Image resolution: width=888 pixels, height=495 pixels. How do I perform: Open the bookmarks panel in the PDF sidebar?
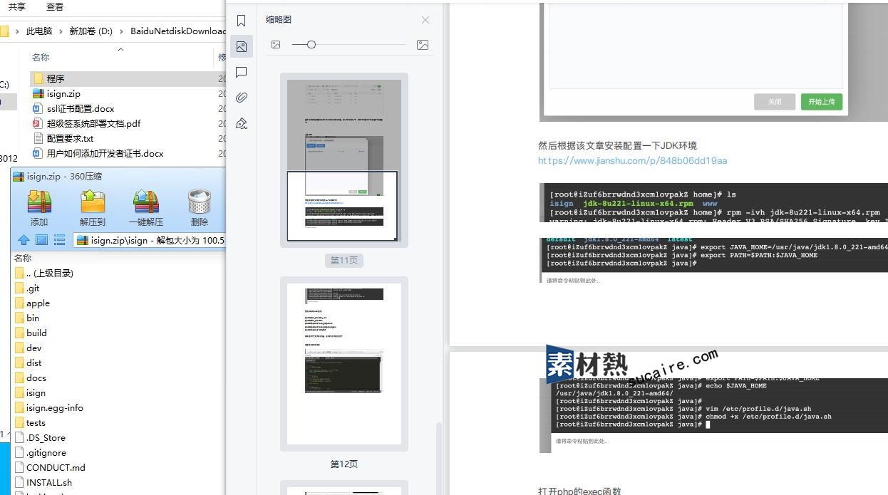242,21
